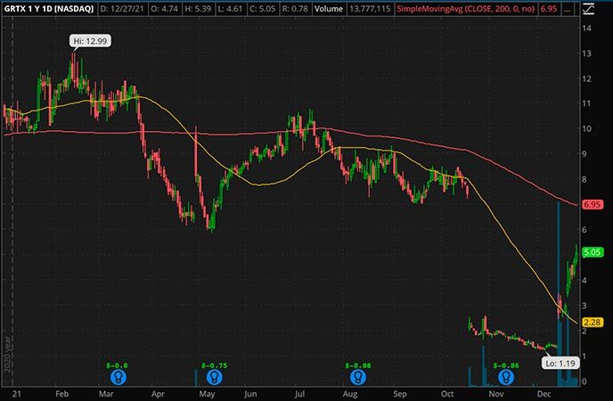The width and height of the screenshot is (613, 401).
Task: Click the Volume label in header
Action: tap(329, 9)
